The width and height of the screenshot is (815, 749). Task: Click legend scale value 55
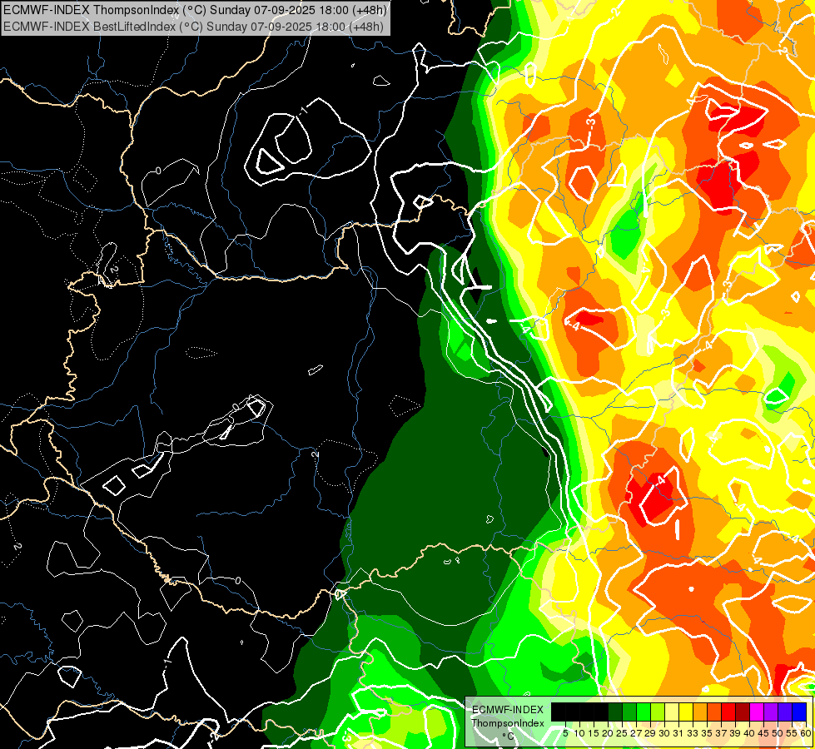tap(793, 733)
